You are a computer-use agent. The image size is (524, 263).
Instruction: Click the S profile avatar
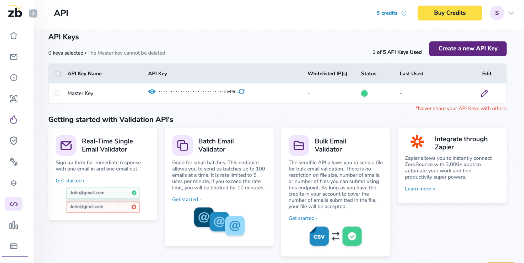(497, 13)
